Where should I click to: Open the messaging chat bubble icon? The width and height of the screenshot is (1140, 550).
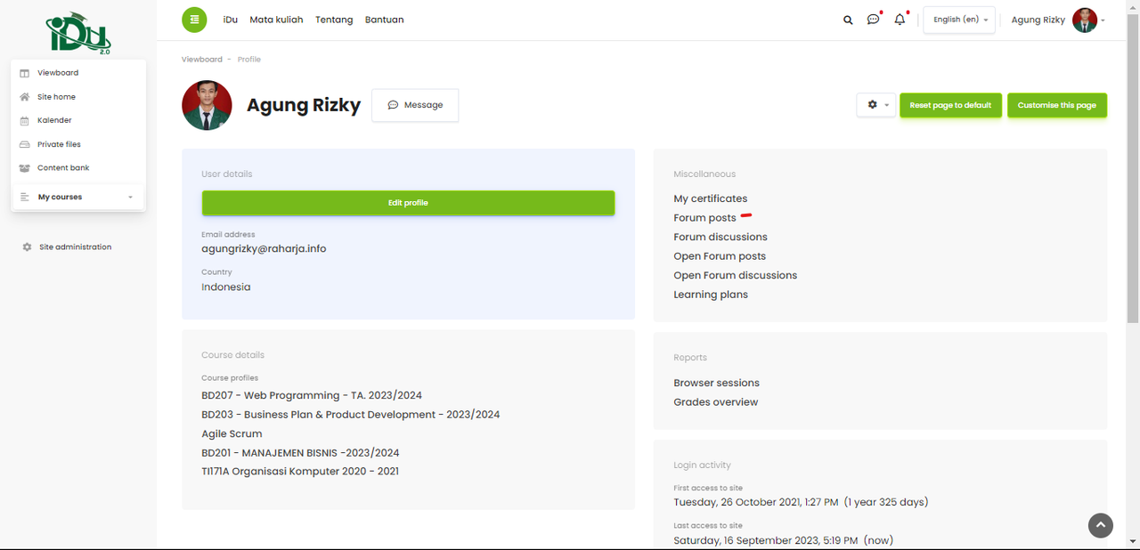click(x=874, y=19)
